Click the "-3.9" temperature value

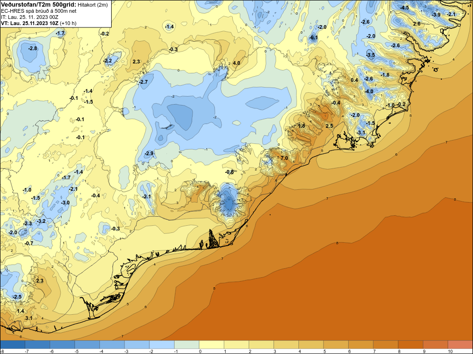(436, 15)
